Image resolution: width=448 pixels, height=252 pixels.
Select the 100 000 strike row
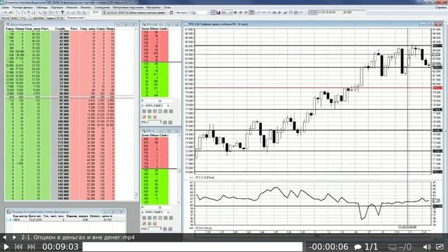click(61, 122)
